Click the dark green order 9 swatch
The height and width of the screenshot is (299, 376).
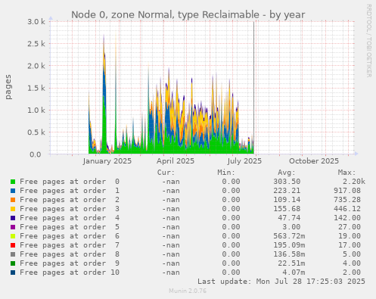[x=13, y=263]
